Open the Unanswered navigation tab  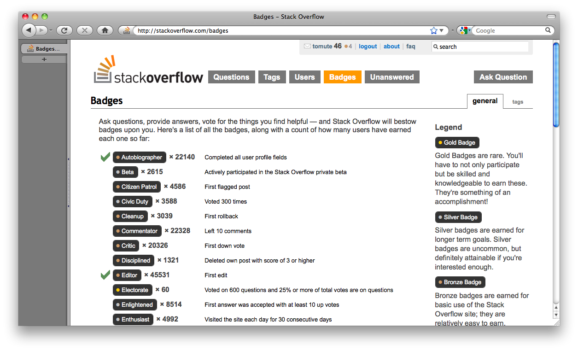tap(392, 77)
